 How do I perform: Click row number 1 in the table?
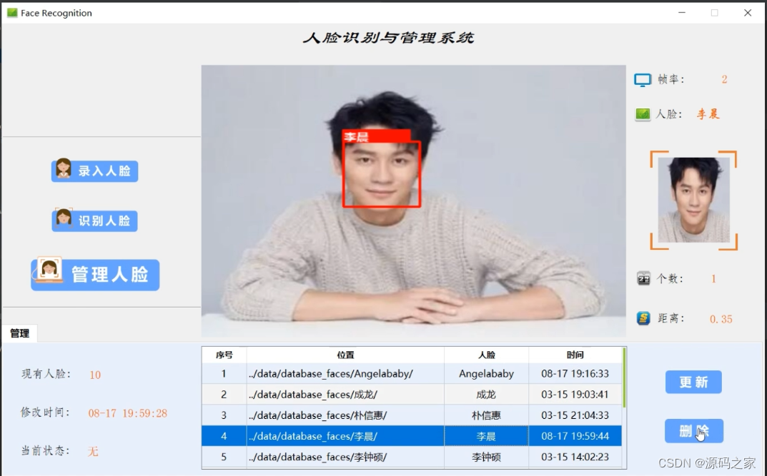coord(224,373)
